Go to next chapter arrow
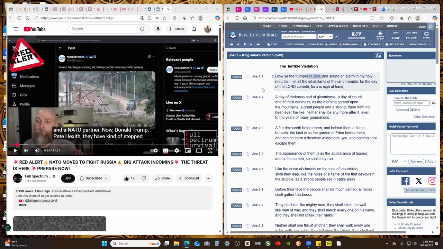The image size is (443, 249). [x=251, y=45]
